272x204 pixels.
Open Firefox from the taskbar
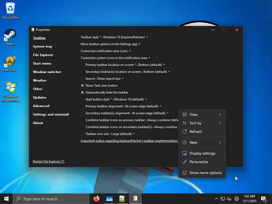(96, 199)
